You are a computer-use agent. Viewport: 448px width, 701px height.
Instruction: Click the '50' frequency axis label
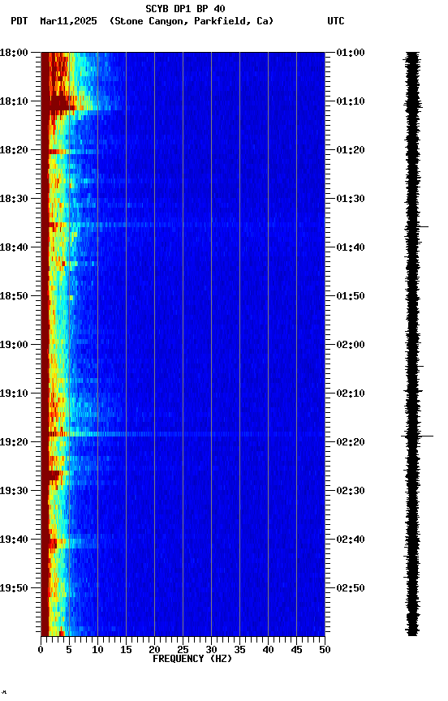click(x=325, y=650)
